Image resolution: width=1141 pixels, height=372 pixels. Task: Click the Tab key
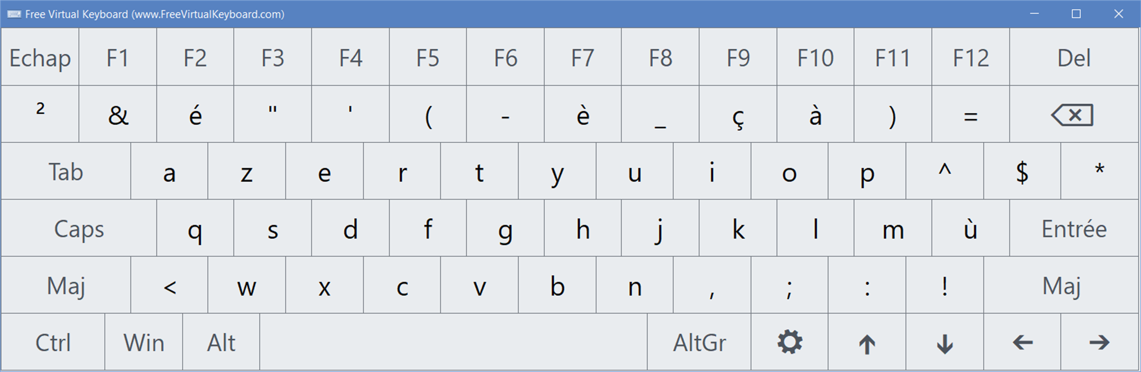click(66, 171)
